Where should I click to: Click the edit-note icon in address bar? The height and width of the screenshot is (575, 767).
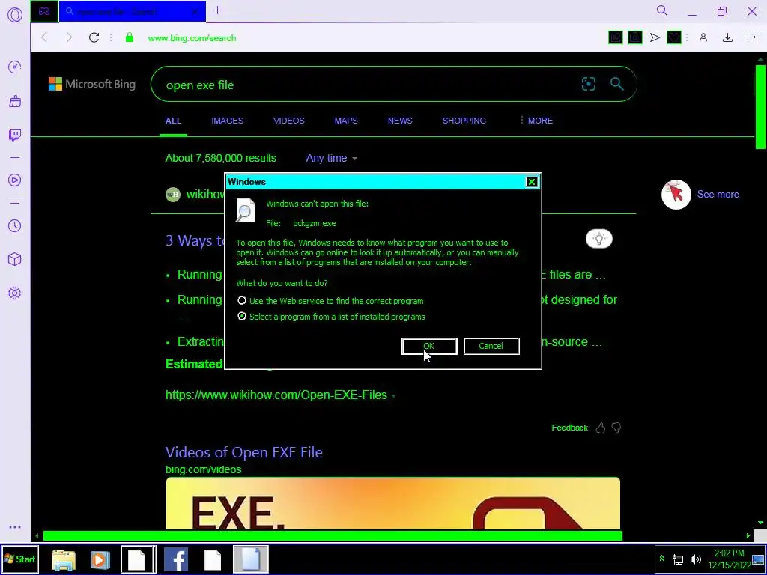[616, 37]
